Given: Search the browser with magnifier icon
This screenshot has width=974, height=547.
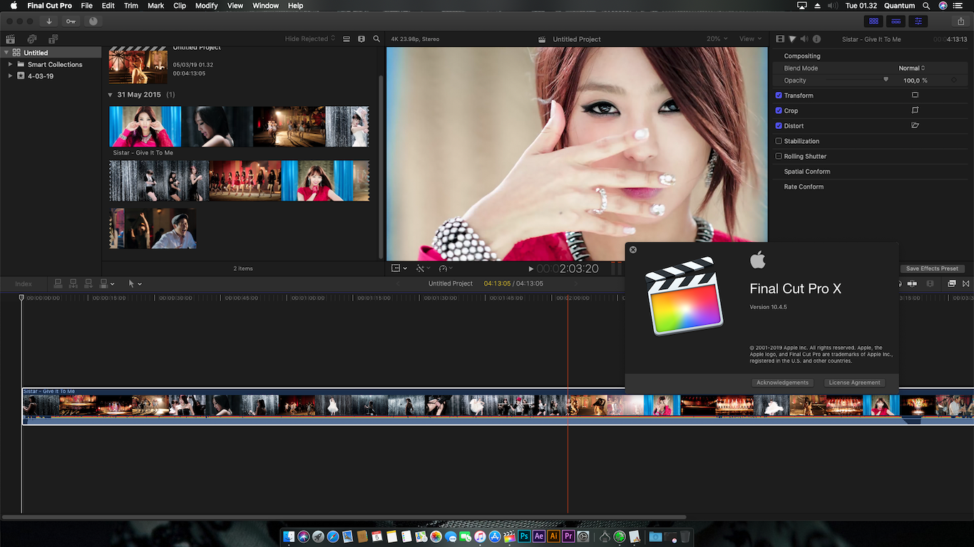Looking at the screenshot, I should (376, 39).
